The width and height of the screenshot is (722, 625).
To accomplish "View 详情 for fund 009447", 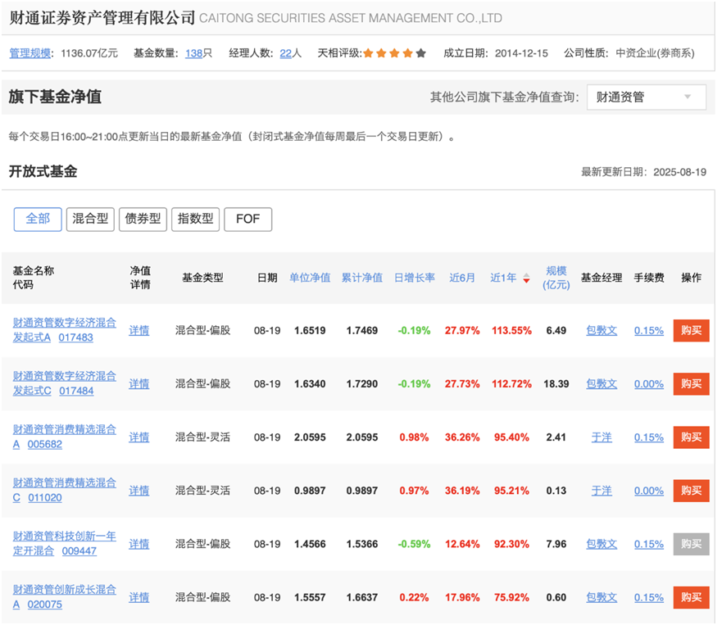I will click(138, 545).
